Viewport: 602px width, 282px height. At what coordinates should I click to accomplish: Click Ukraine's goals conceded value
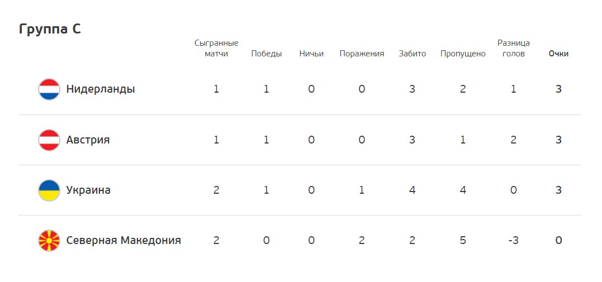(x=463, y=190)
